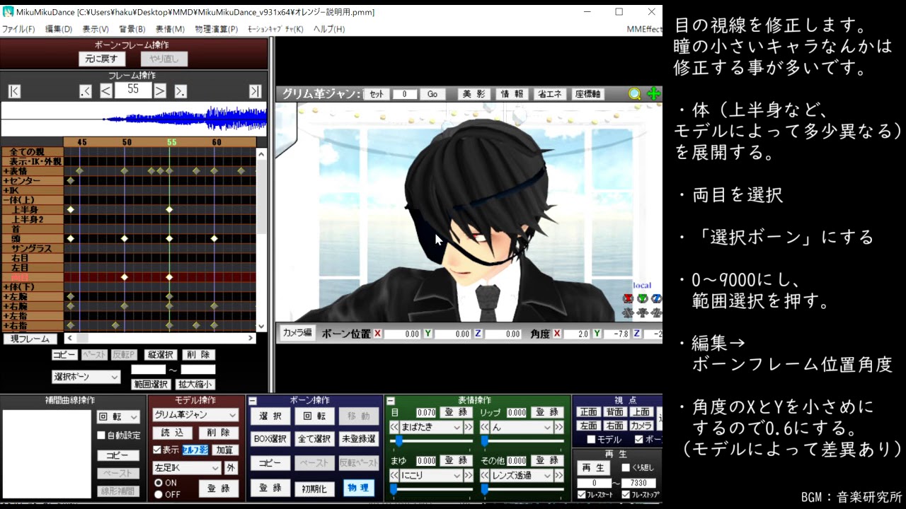
Task: Open まばたき eye morph dropdown
Action: 431,427
